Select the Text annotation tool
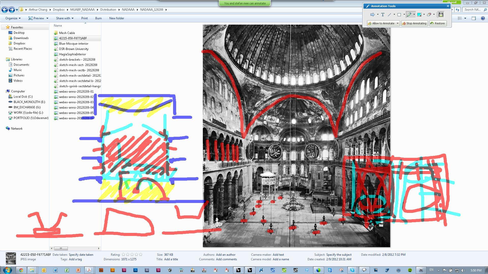488x274 pixels. (x=383, y=14)
